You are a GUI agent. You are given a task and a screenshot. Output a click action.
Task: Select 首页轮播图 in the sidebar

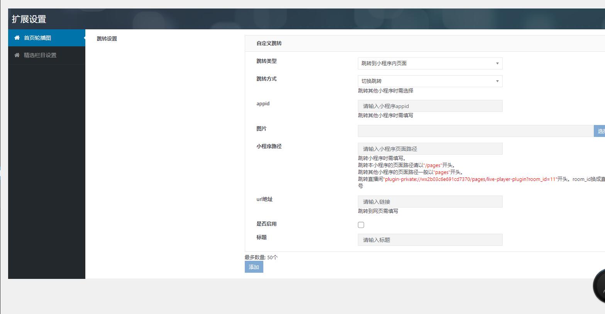(x=38, y=37)
